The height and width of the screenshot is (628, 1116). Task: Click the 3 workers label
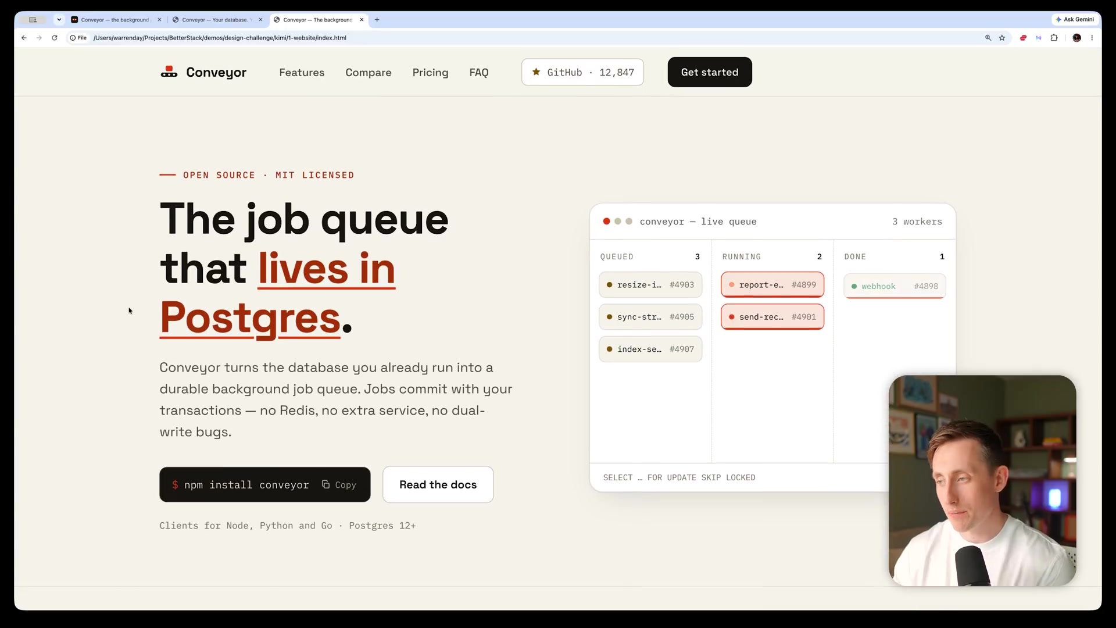(917, 222)
